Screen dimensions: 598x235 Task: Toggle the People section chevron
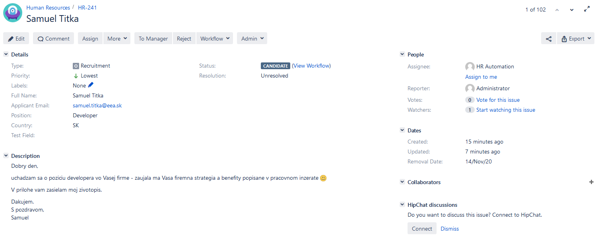(x=402, y=54)
